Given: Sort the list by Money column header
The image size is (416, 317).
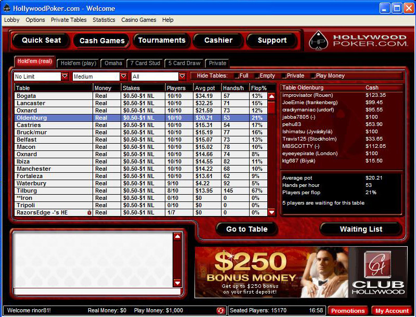Looking at the screenshot, I should coord(107,88).
